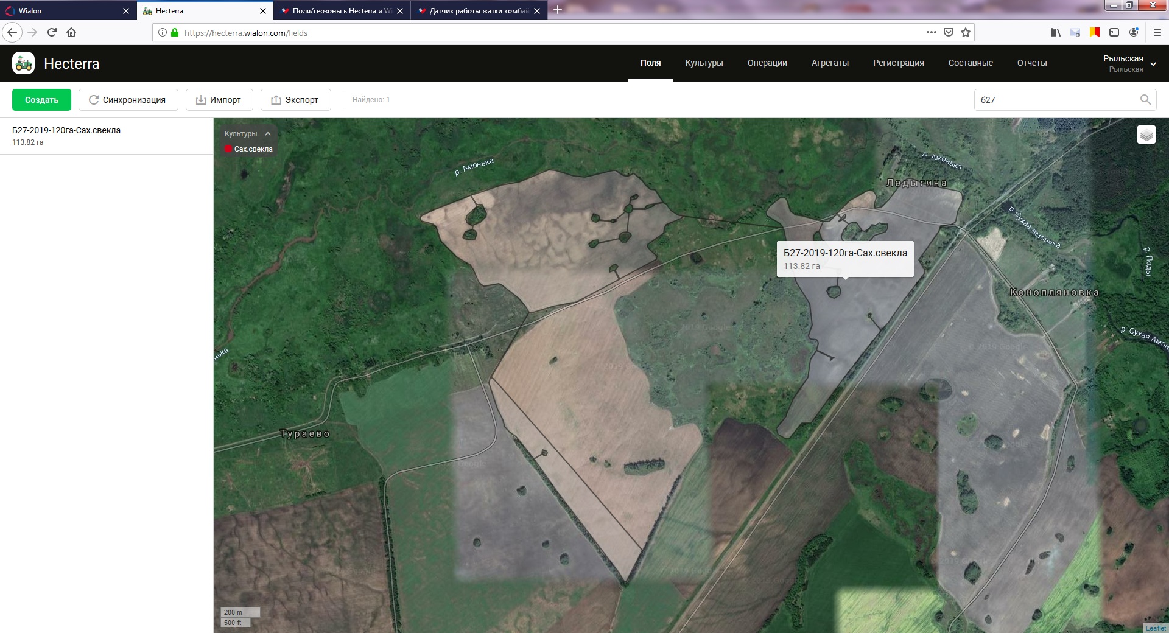The image size is (1169, 633).
Task: Click the Экспорт button
Action: pyautogui.click(x=295, y=100)
